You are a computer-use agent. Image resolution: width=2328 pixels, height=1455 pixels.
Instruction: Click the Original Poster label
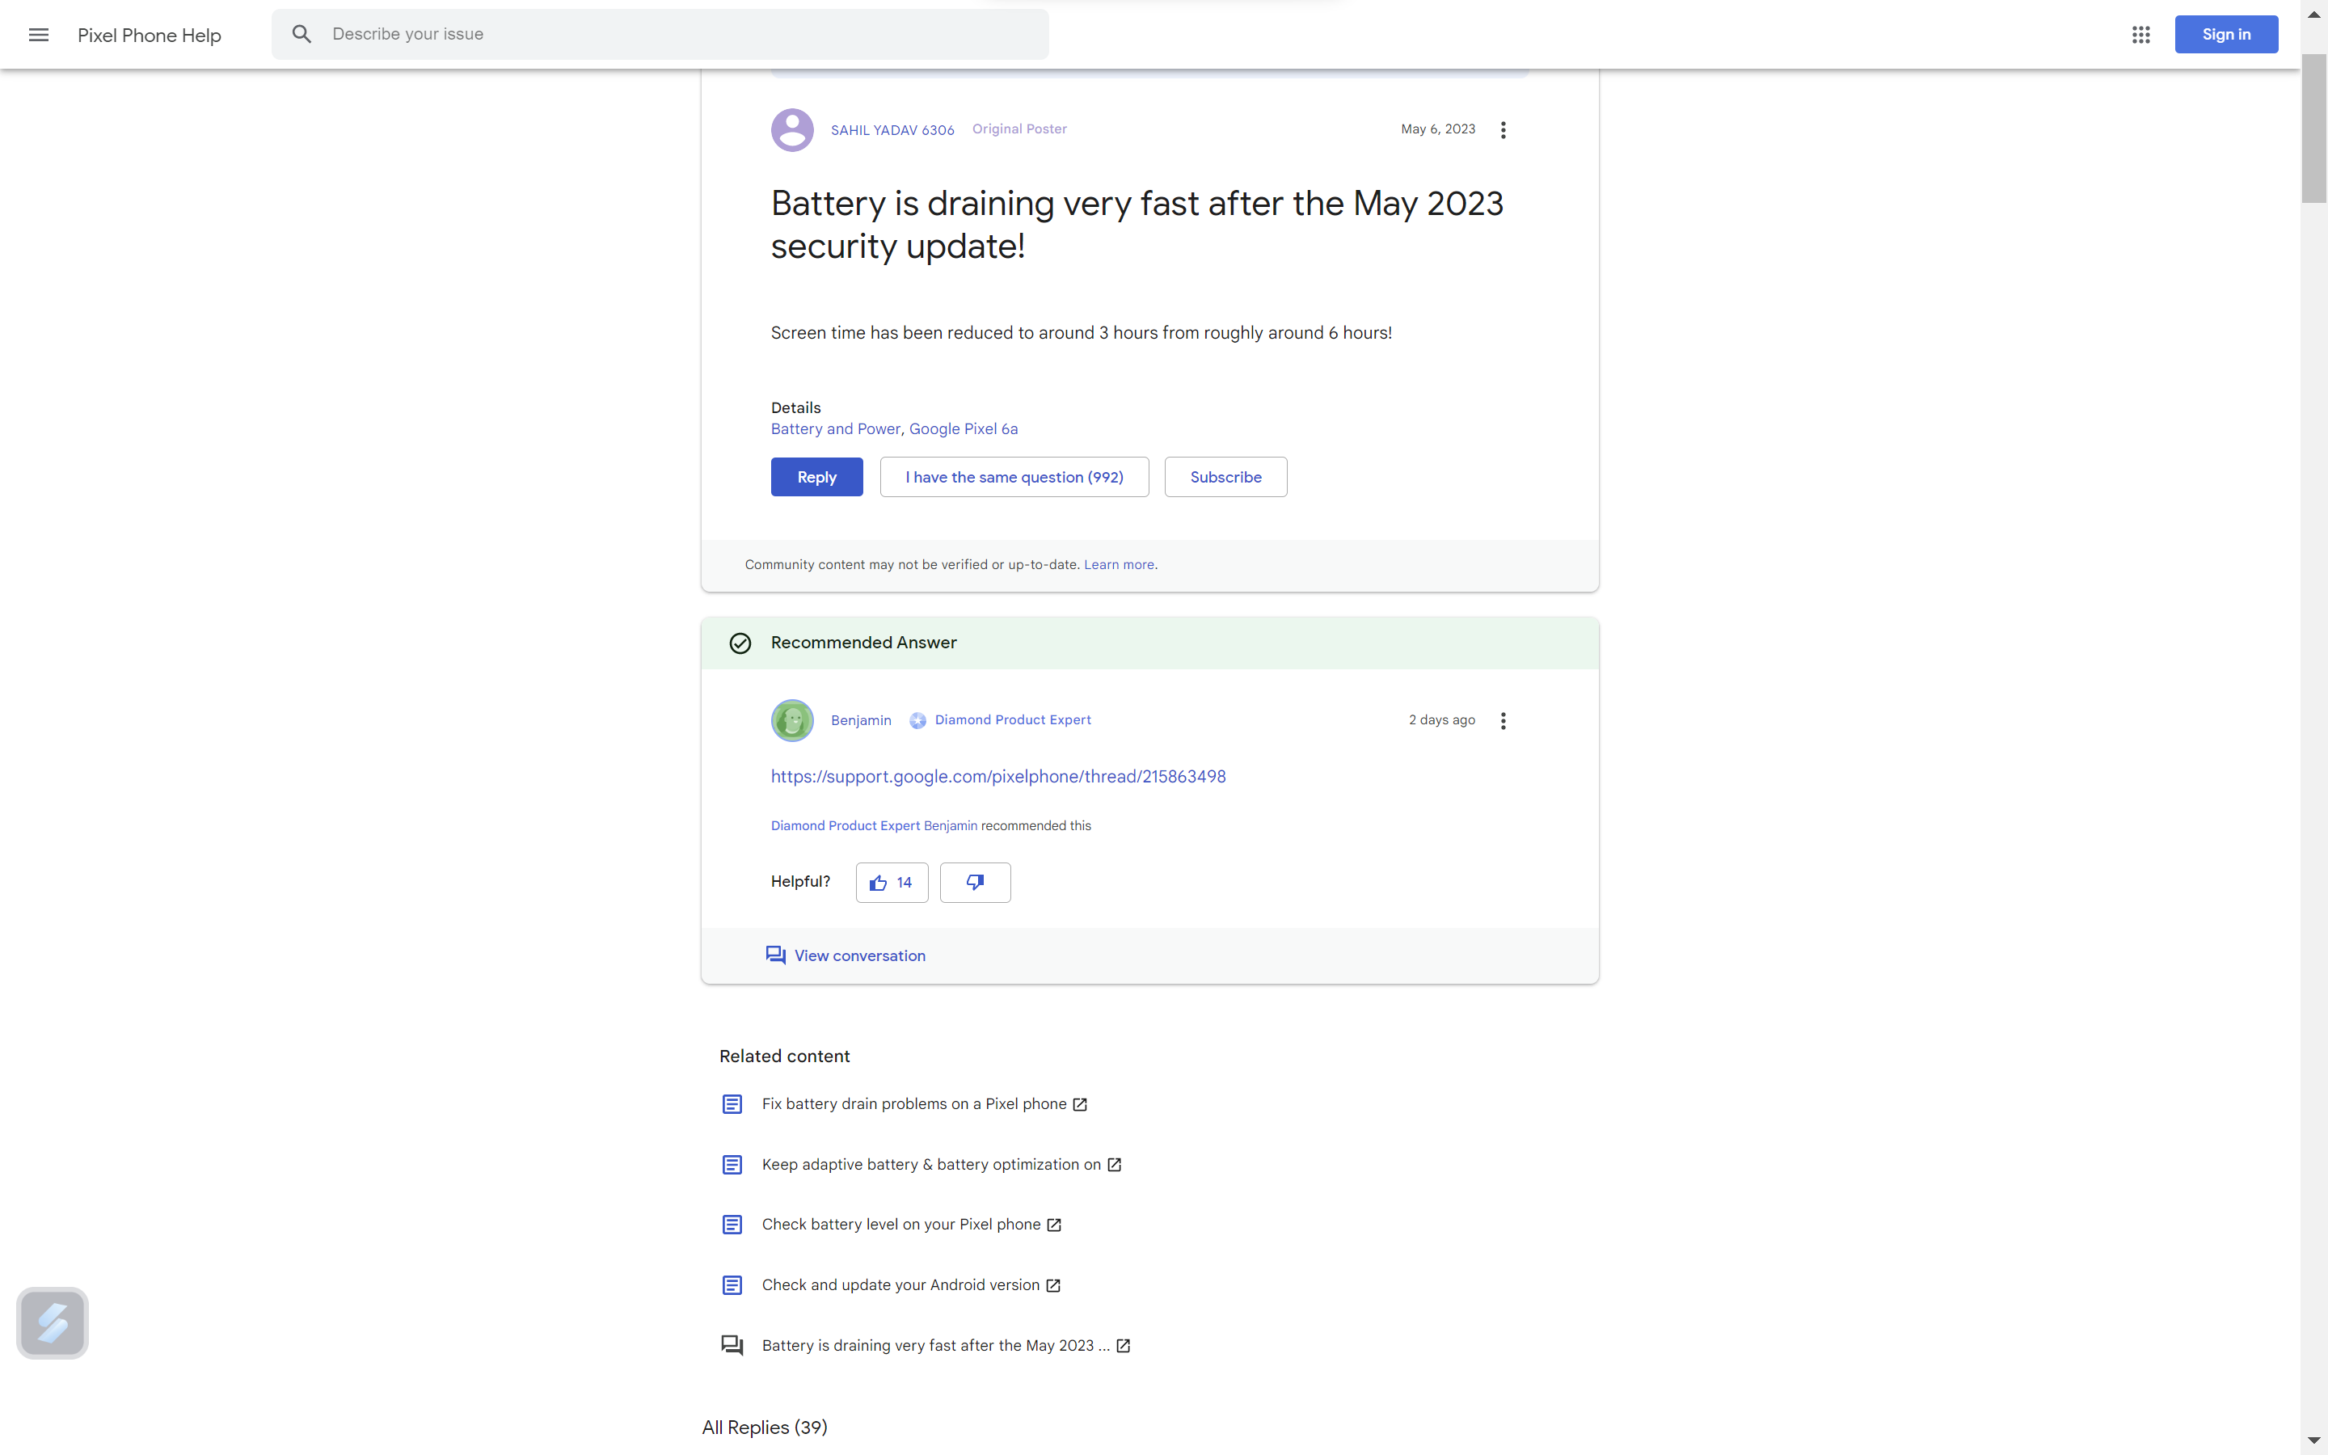click(1019, 129)
